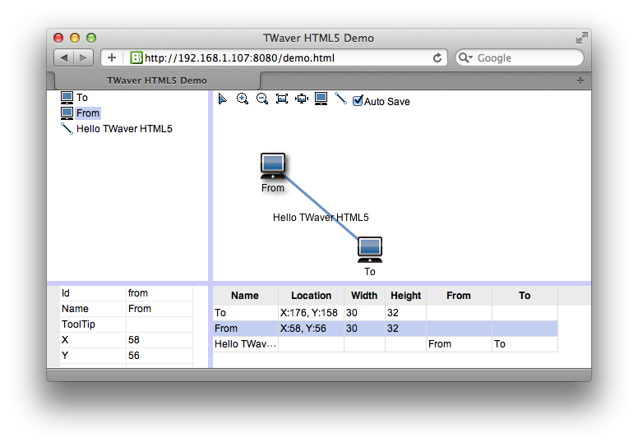Click the computer icon beside tree item 'From'
Viewport: 638px width, 446px height.
coord(67,113)
